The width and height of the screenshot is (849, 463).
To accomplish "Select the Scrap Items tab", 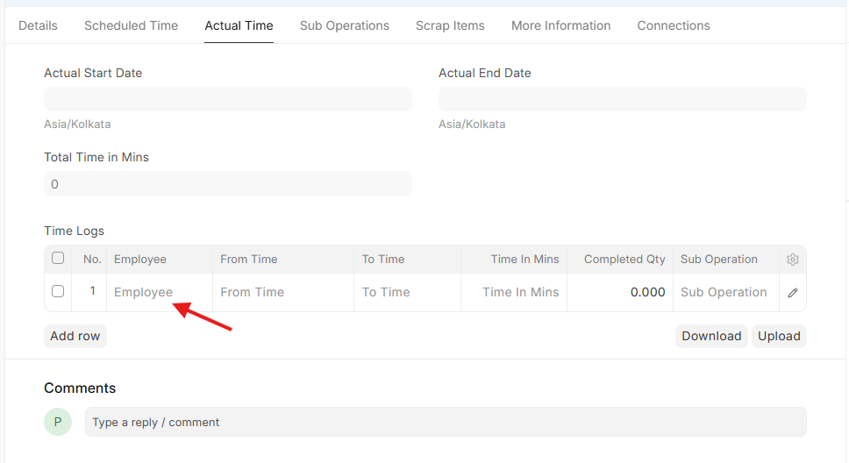I will 450,25.
